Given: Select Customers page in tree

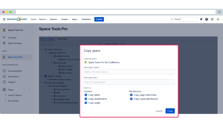Looking at the screenshot, I should point(60,96).
